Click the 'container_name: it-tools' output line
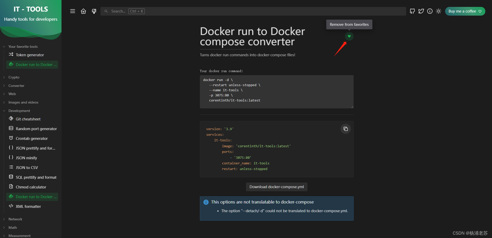 click(245, 163)
